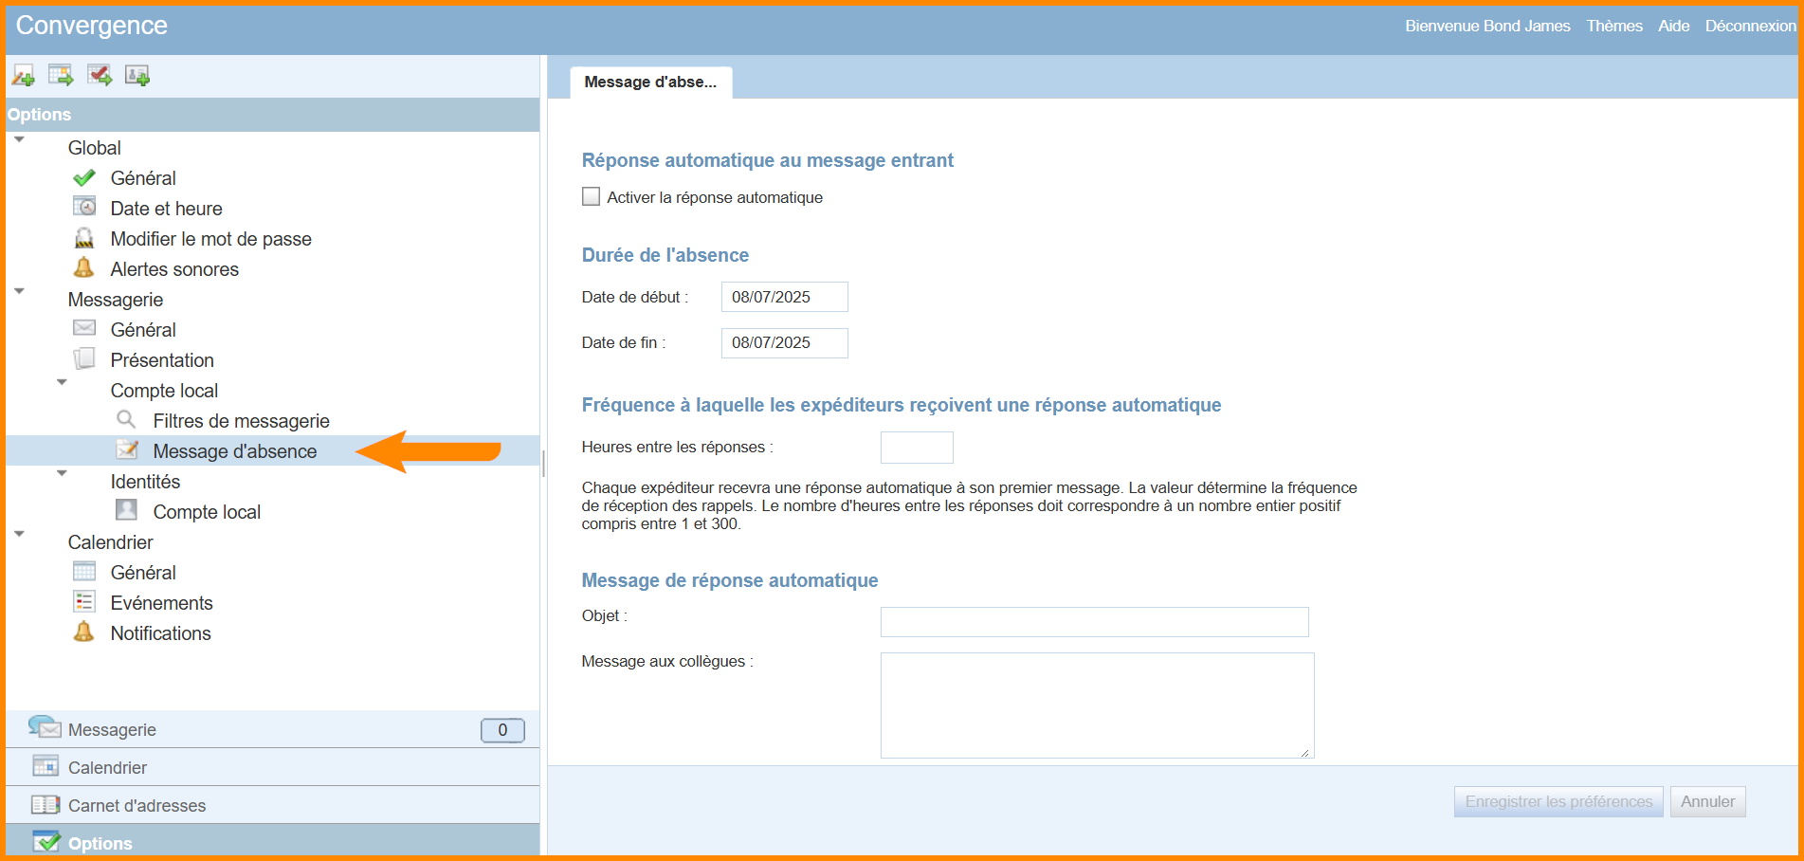This screenshot has width=1804, height=861.
Task: Click the Heures entre les réponses field
Action: coord(916,448)
